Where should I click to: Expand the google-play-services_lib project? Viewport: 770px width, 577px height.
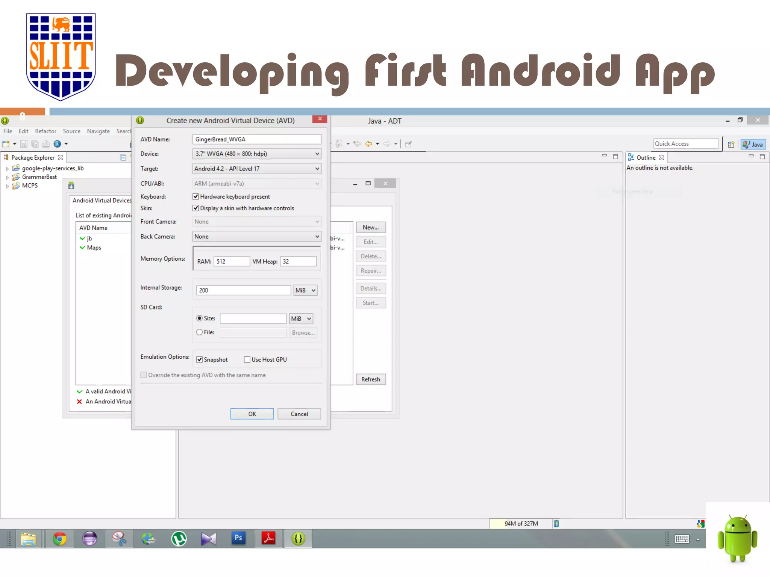7,169
